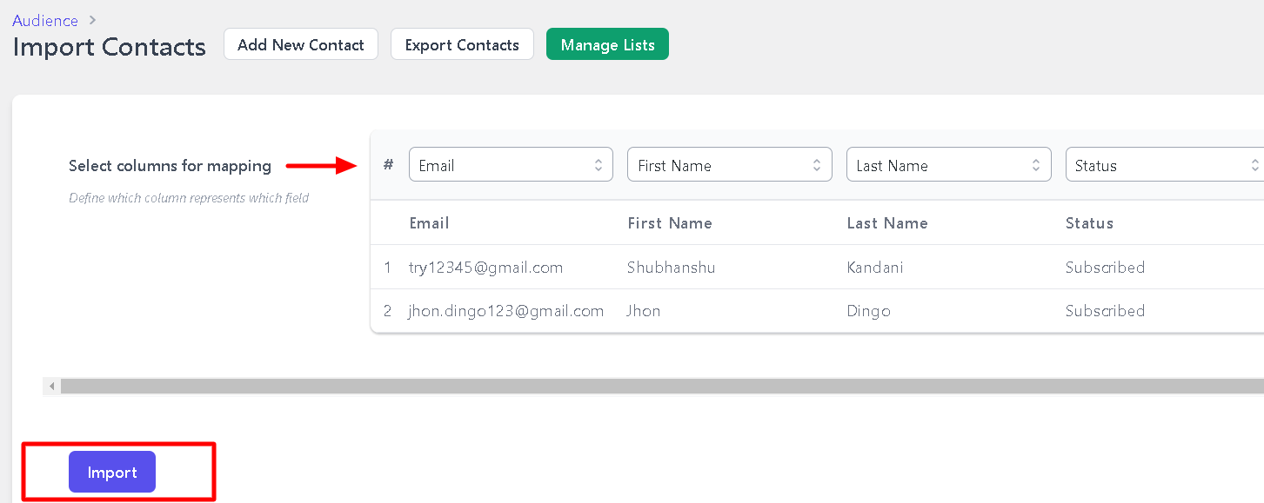Expand the Status mapping dropdown

pyautogui.click(x=1165, y=164)
